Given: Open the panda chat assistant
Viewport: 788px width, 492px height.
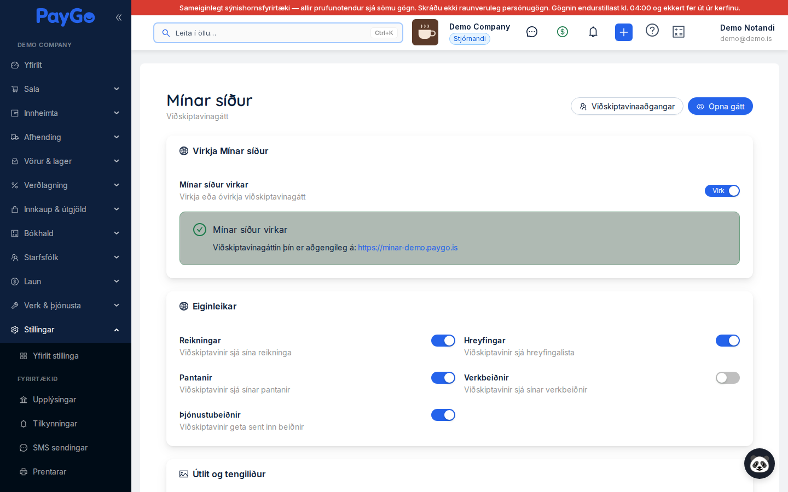Looking at the screenshot, I should click(760, 464).
